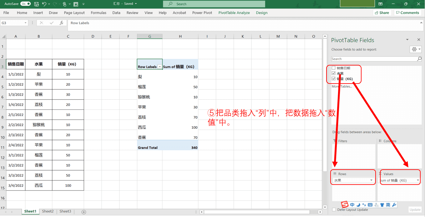The height and width of the screenshot is (217, 425).
Task: Open Customize Quick Access Toolbar arrow
Action: pyautogui.click(x=83, y=4)
